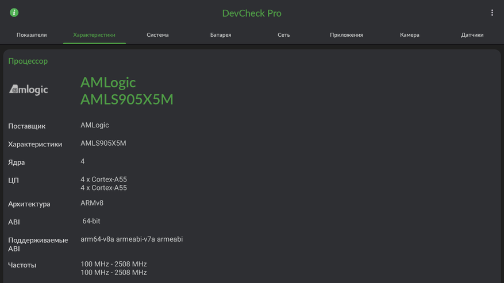Click the Amlogic logo image
Image resolution: width=504 pixels, height=283 pixels.
[29, 90]
